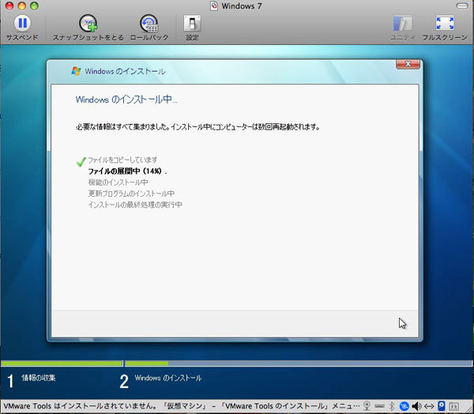Screen dimensions: 474x414
Task: Open the Settings (設定) toolbar icon
Action: (x=192, y=24)
